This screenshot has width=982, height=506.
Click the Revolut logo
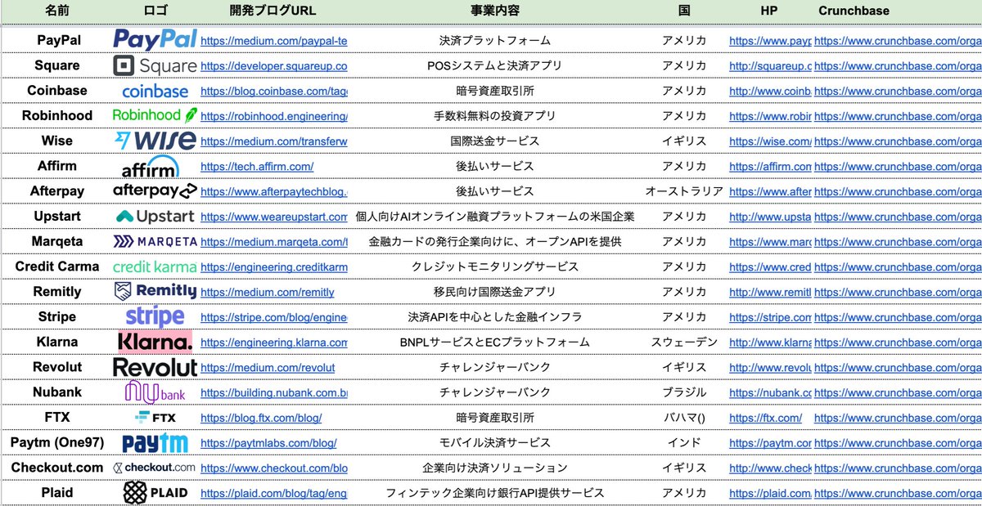tap(155, 367)
